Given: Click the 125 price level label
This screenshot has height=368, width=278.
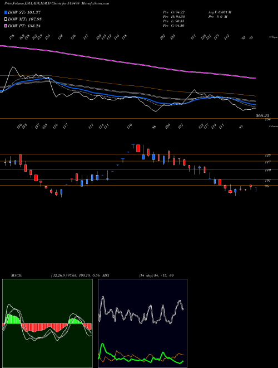Looking at the screenshot, I should (x=267, y=156).
